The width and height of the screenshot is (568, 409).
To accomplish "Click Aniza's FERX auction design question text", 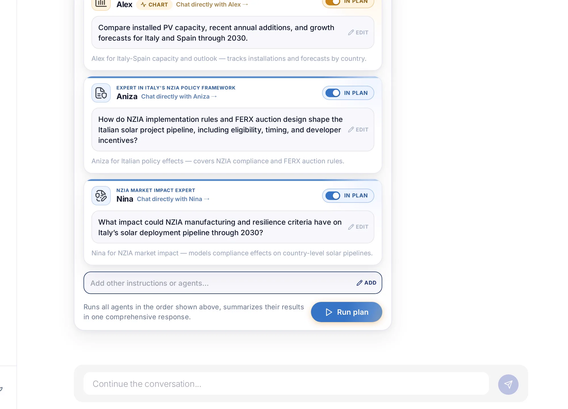I will [x=221, y=130].
